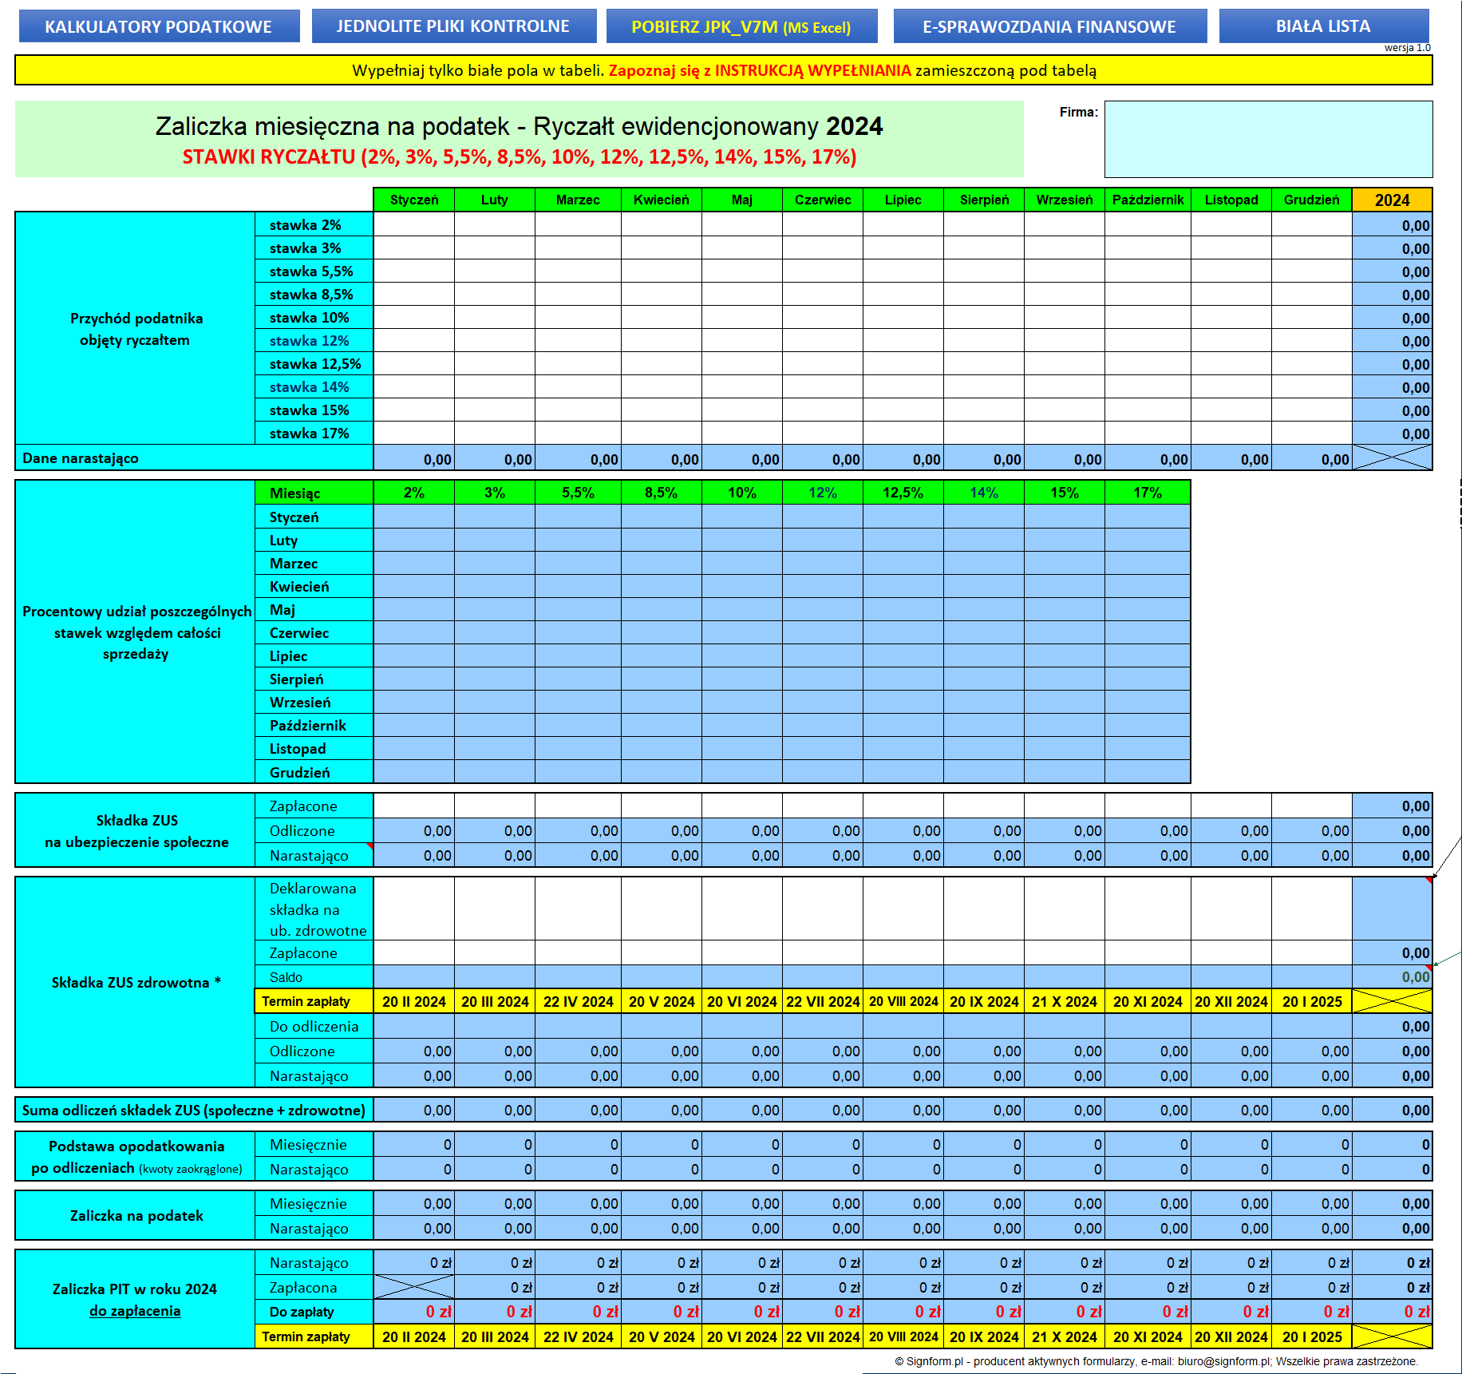Click the INSTRUKCJĄ WYPEŁNIANIA red link text

(x=812, y=70)
